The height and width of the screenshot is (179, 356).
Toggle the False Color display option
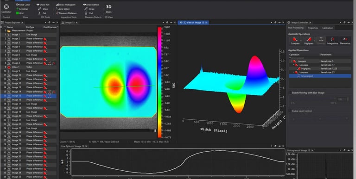click(x=23, y=5)
